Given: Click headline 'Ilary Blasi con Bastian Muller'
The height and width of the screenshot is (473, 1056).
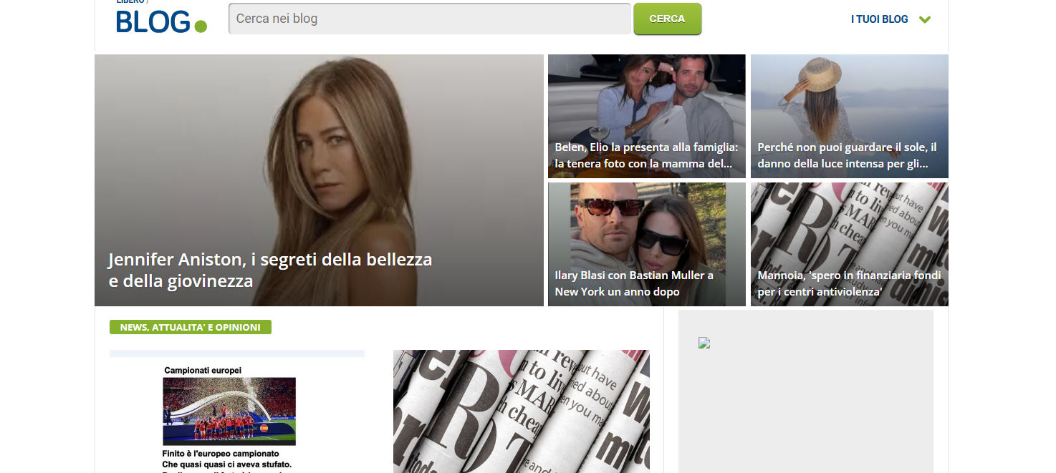Looking at the screenshot, I should (x=634, y=283).
